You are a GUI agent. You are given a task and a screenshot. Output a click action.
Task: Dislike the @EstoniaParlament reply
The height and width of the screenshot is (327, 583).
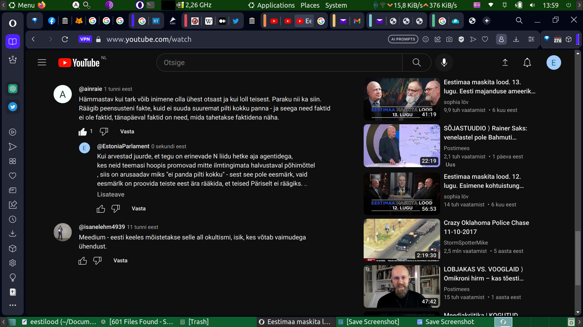[116, 209]
